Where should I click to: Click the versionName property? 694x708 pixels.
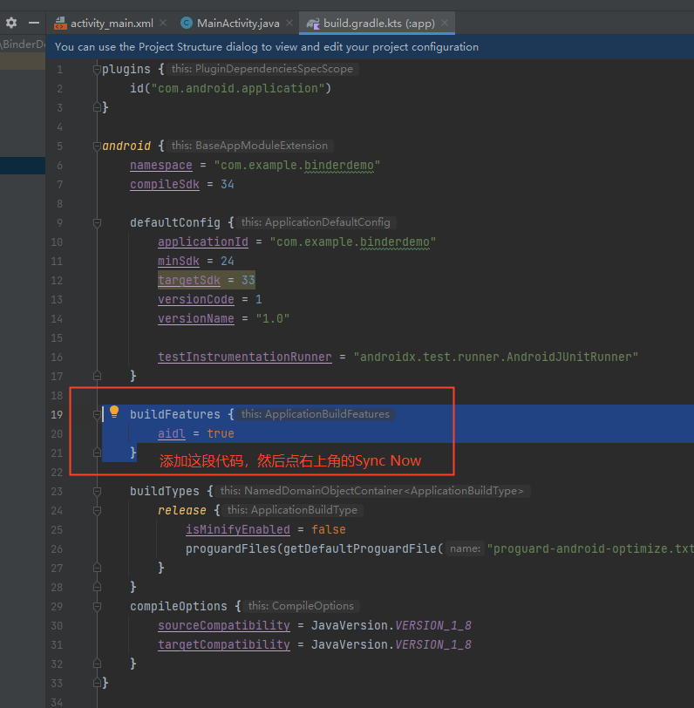pyautogui.click(x=196, y=319)
